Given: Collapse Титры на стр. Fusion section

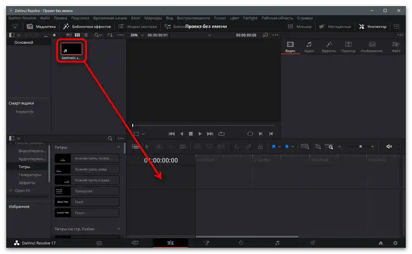Looking at the screenshot, I should coord(118,229).
